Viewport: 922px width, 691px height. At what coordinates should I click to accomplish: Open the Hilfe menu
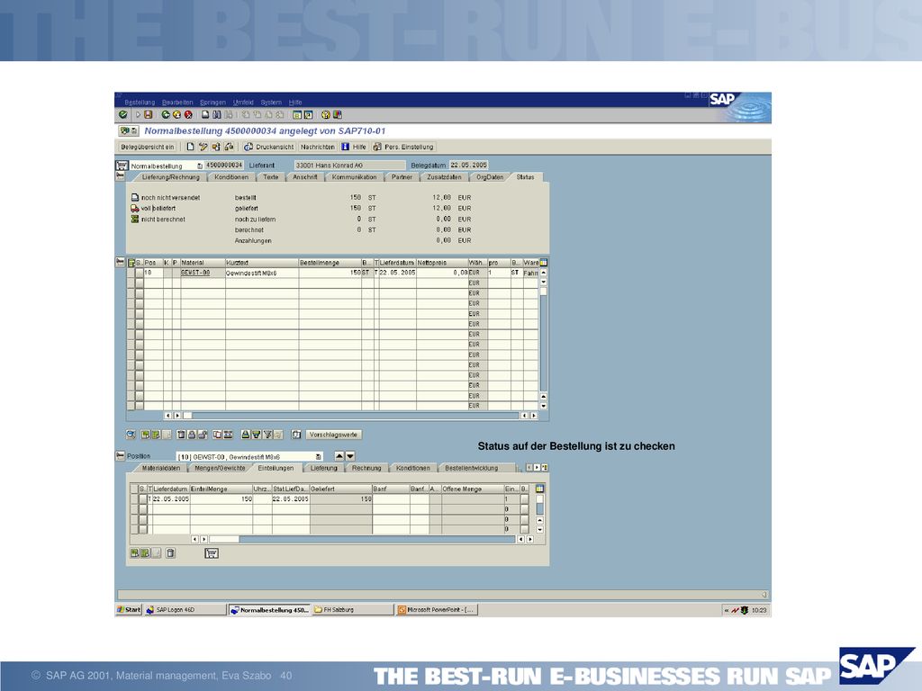(x=295, y=103)
